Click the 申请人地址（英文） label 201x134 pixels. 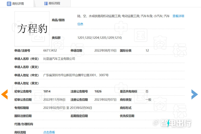(27, 83)
